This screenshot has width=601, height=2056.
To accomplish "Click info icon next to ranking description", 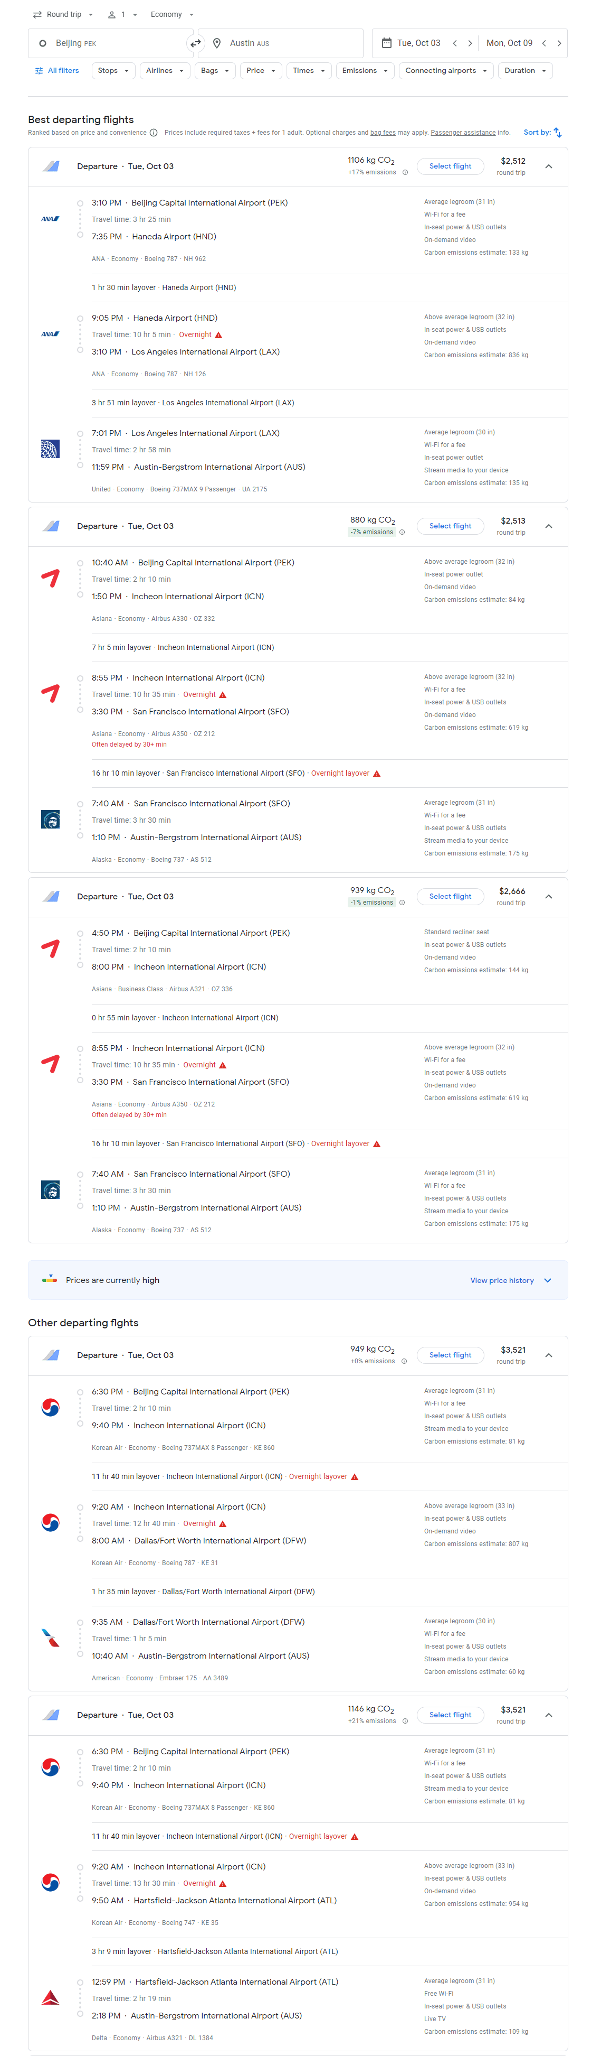I will (154, 133).
